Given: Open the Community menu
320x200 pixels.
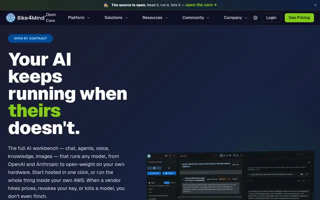Looking at the screenshot, I should 195,18.
